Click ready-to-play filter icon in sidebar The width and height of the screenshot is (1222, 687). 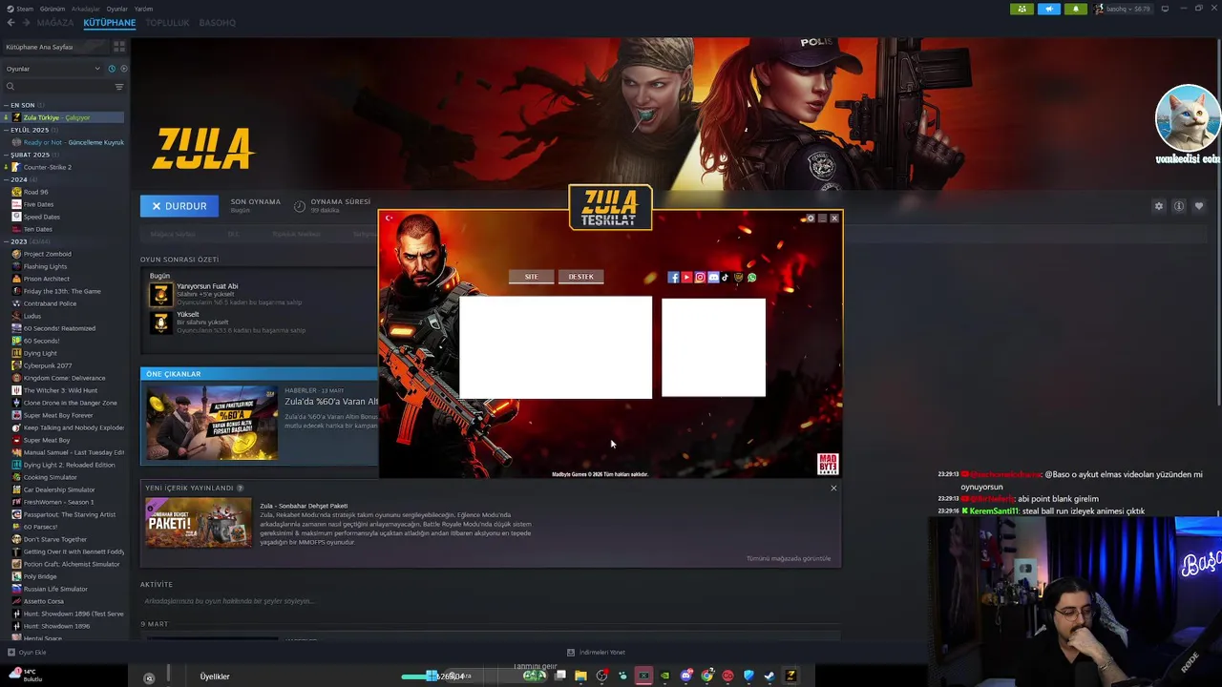(124, 69)
